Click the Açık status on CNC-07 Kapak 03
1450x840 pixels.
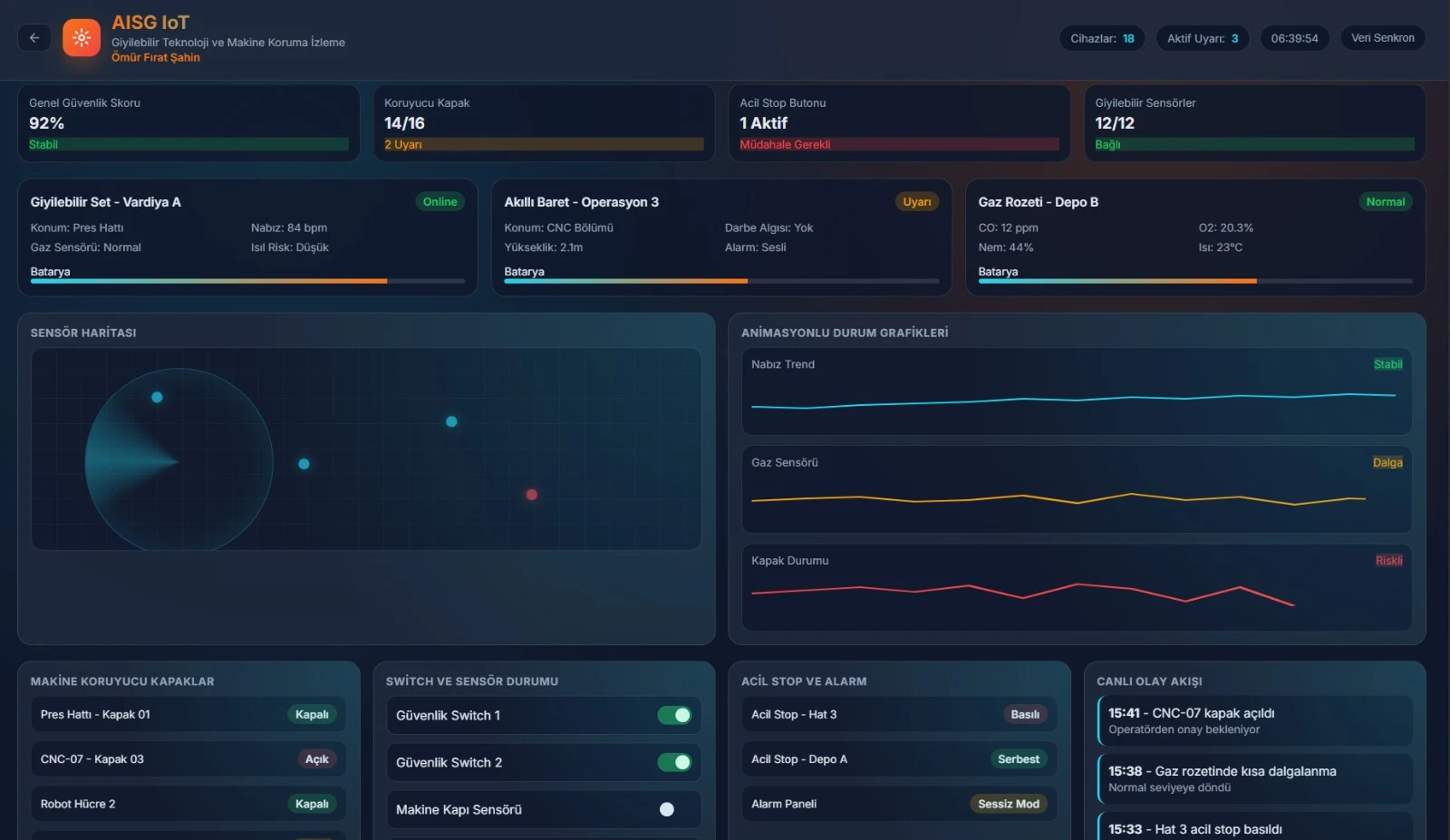coord(316,759)
